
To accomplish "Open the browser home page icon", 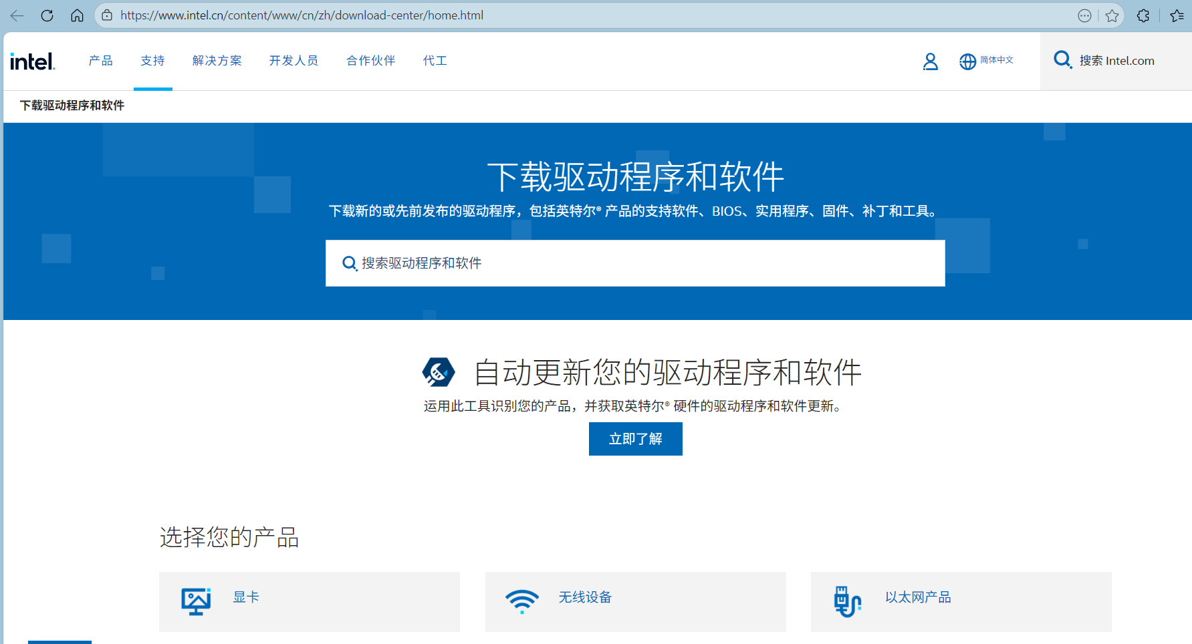I will (x=77, y=15).
